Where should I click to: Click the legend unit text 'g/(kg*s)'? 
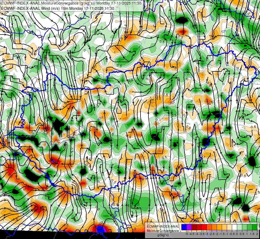coord(163,235)
